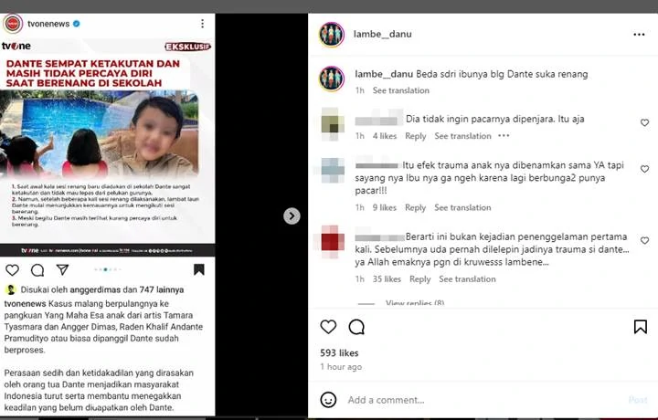The image size is (658, 420).
Task: Bookmark the lambe__danu post
Action: 641,327
